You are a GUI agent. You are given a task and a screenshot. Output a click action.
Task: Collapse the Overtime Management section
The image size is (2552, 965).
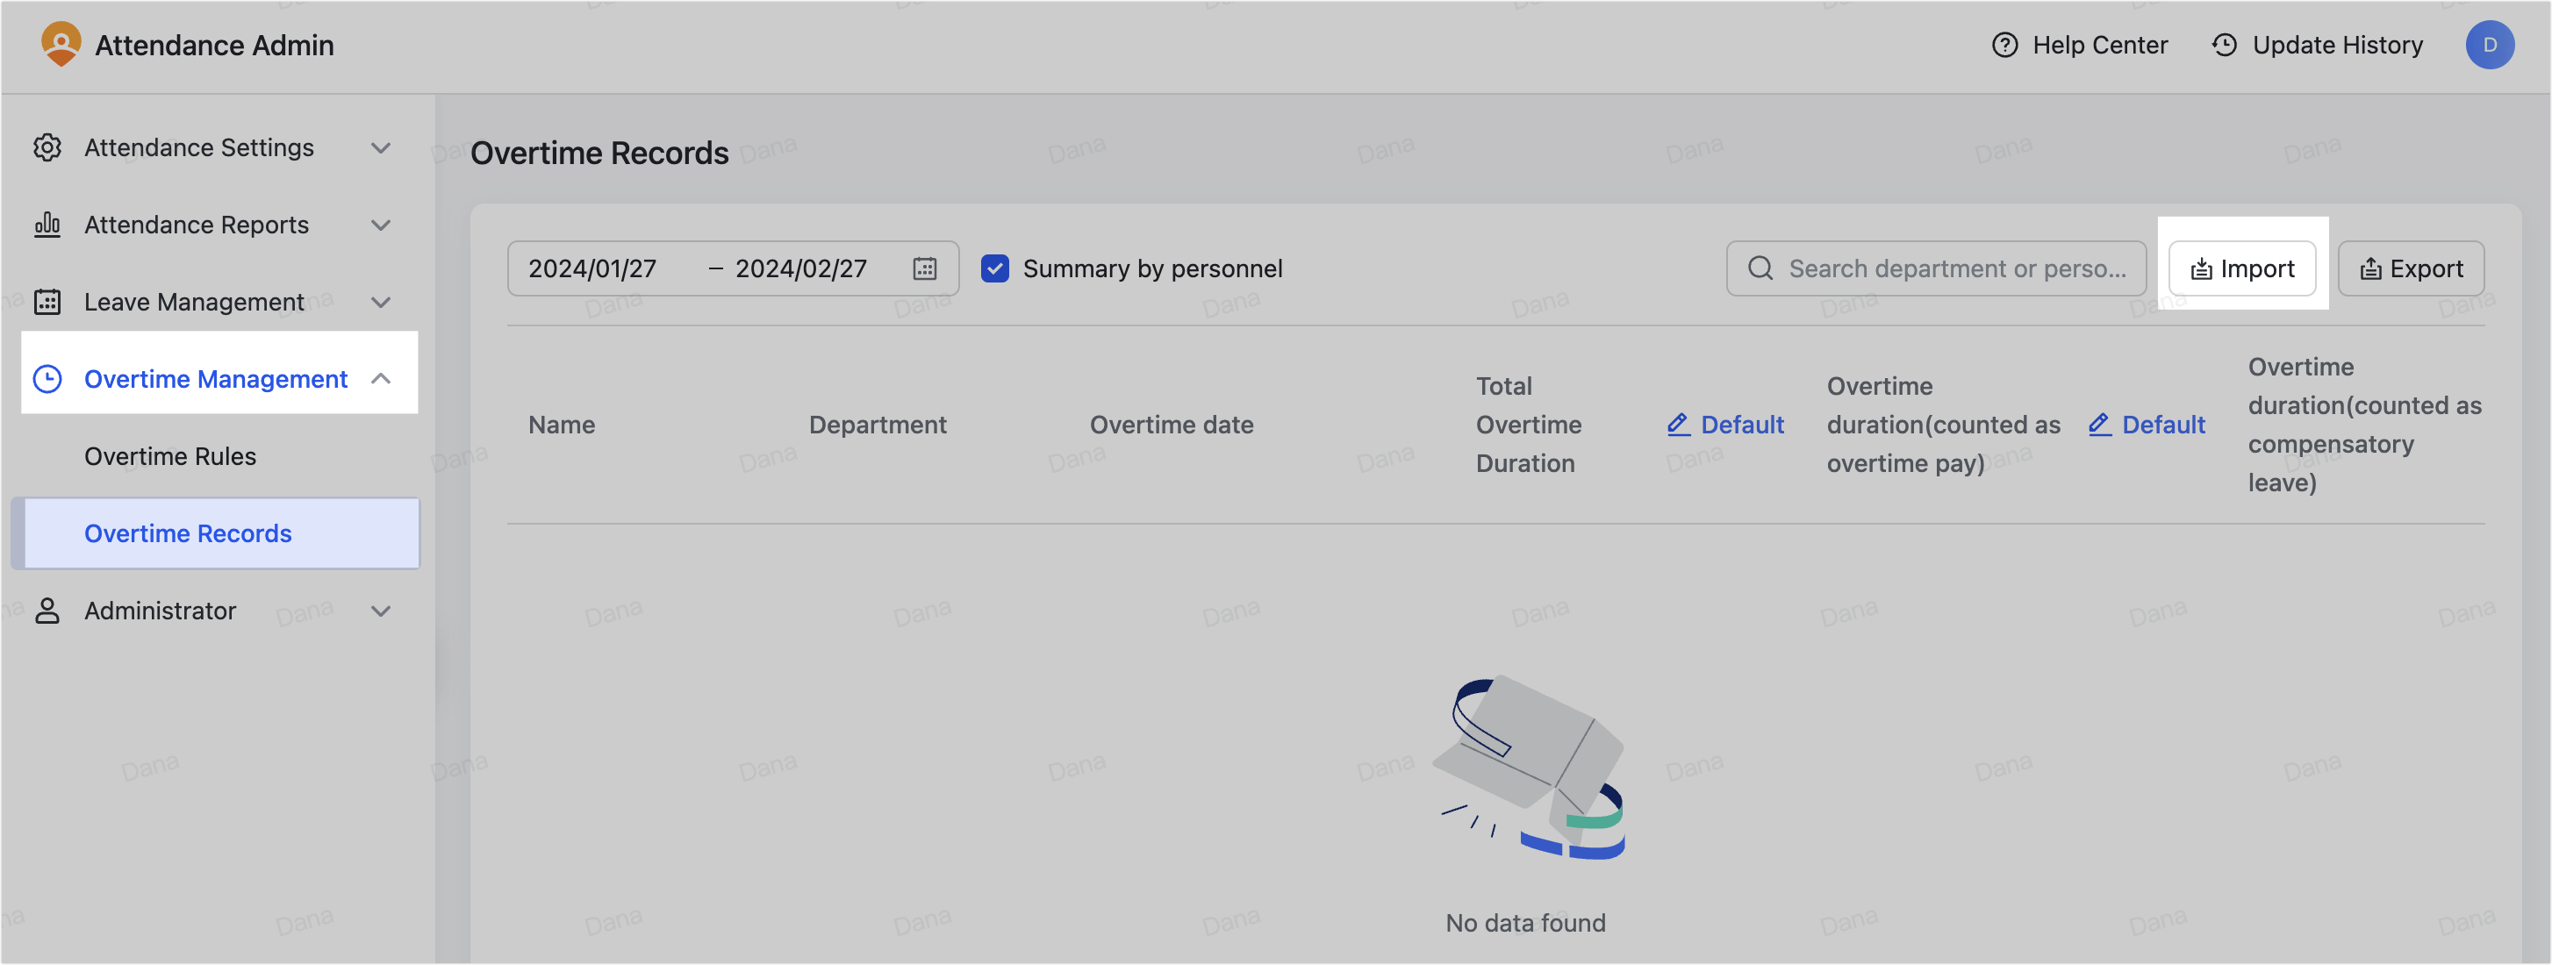[x=380, y=378]
